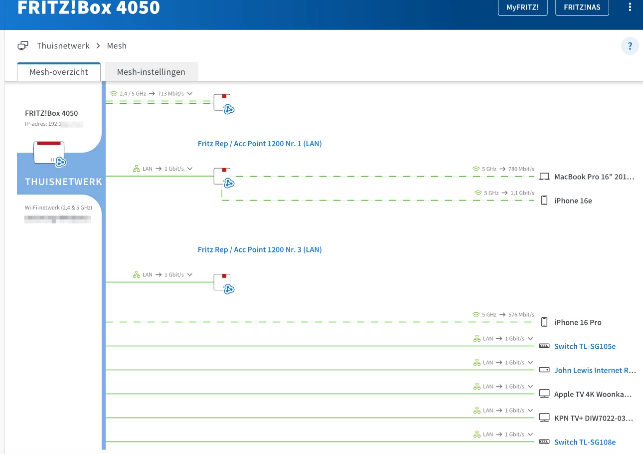Click the THUISNETWERK label
Image resolution: width=643 pixels, height=454 pixels.
click(63, 182)
